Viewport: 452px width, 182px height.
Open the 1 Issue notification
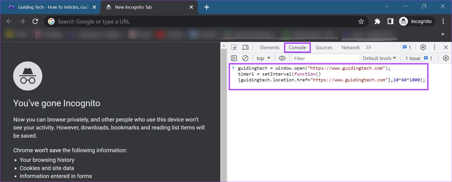418,58
